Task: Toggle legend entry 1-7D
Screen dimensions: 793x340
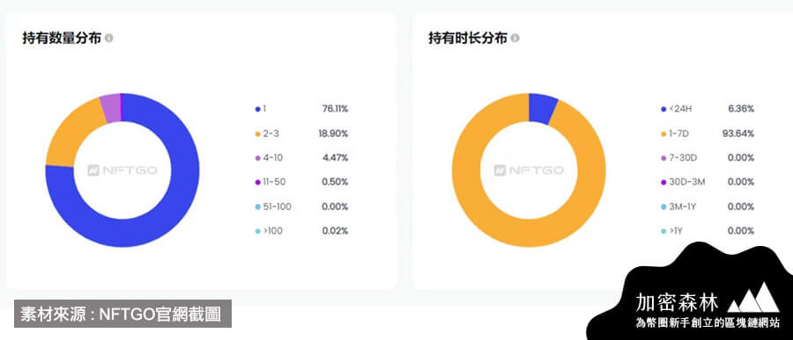Action: click(x=674, y=134)
